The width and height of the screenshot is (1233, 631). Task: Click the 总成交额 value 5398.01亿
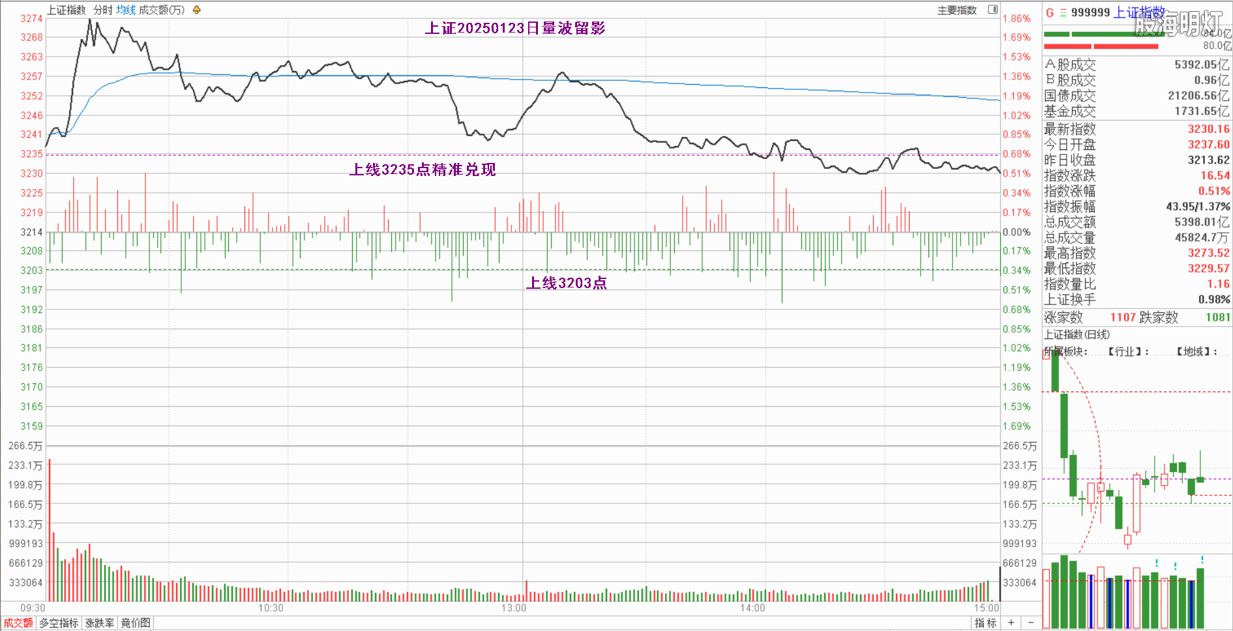pyautogui.click(x=1202, y=222)
